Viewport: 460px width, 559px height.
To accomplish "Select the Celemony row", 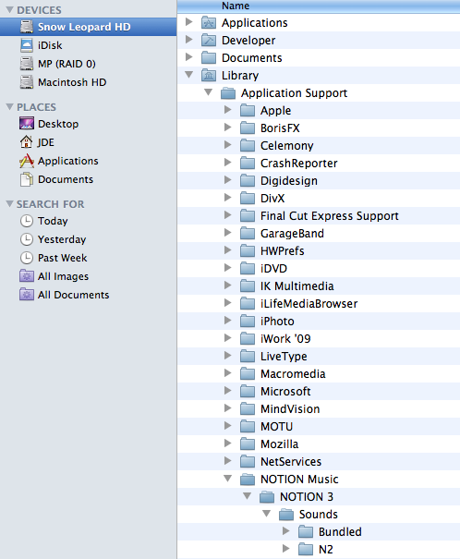I will tap(319, 145).
